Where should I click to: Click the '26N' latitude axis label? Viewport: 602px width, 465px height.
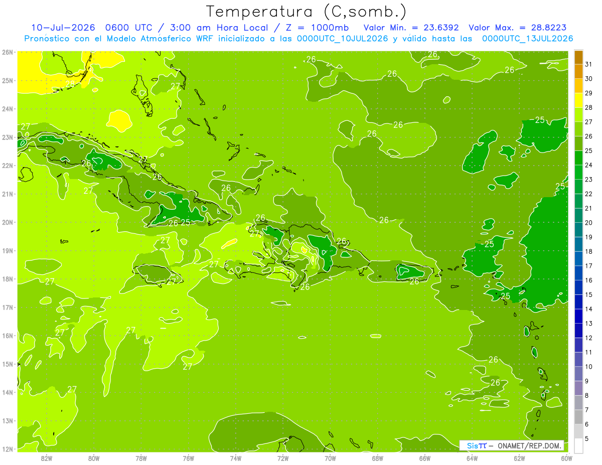8,52
